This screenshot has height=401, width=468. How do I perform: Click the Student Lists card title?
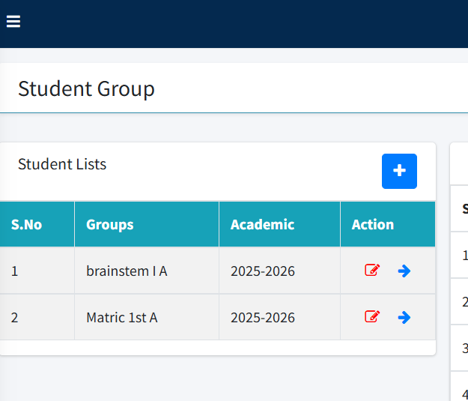(x=62, y=164)
